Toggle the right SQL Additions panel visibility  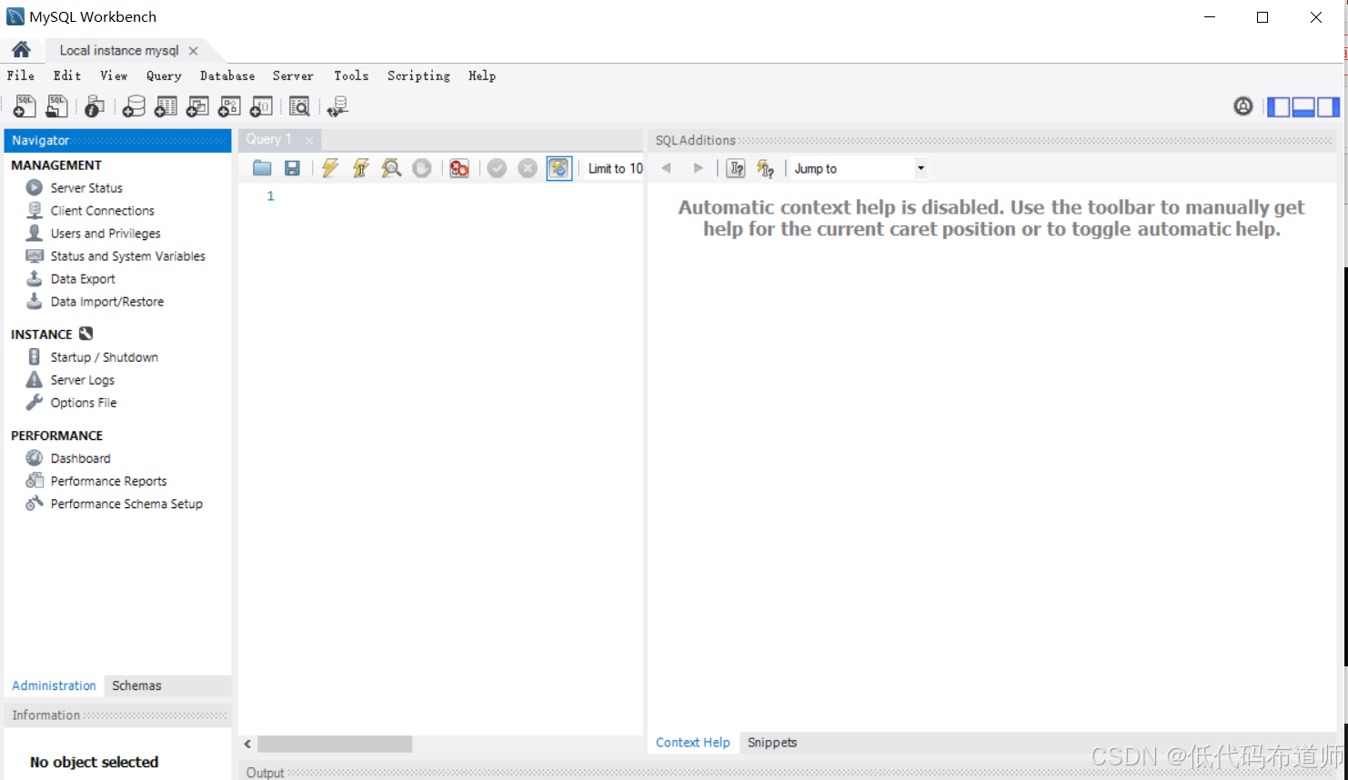(1328, 107)
